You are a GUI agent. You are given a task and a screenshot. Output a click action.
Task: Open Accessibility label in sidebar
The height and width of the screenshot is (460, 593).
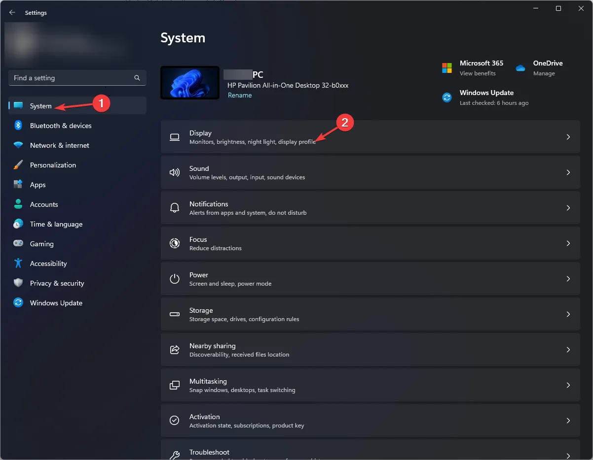click(48, 263)
